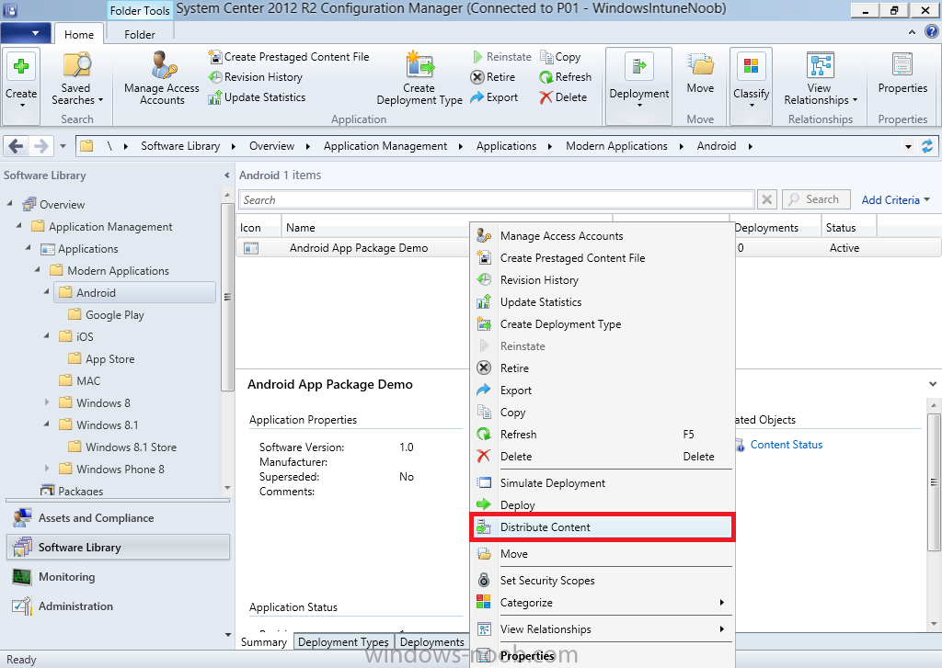Click Application Management in breadcrumb path
Screen dimensions: 942x668
click(385, 146)
